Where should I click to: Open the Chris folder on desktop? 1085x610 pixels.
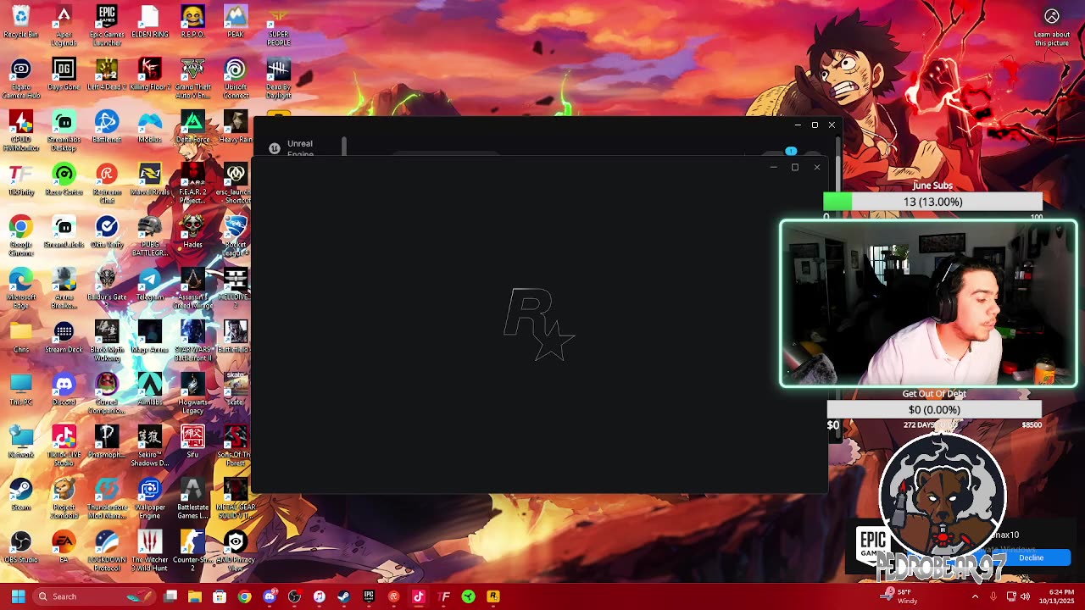21,337
